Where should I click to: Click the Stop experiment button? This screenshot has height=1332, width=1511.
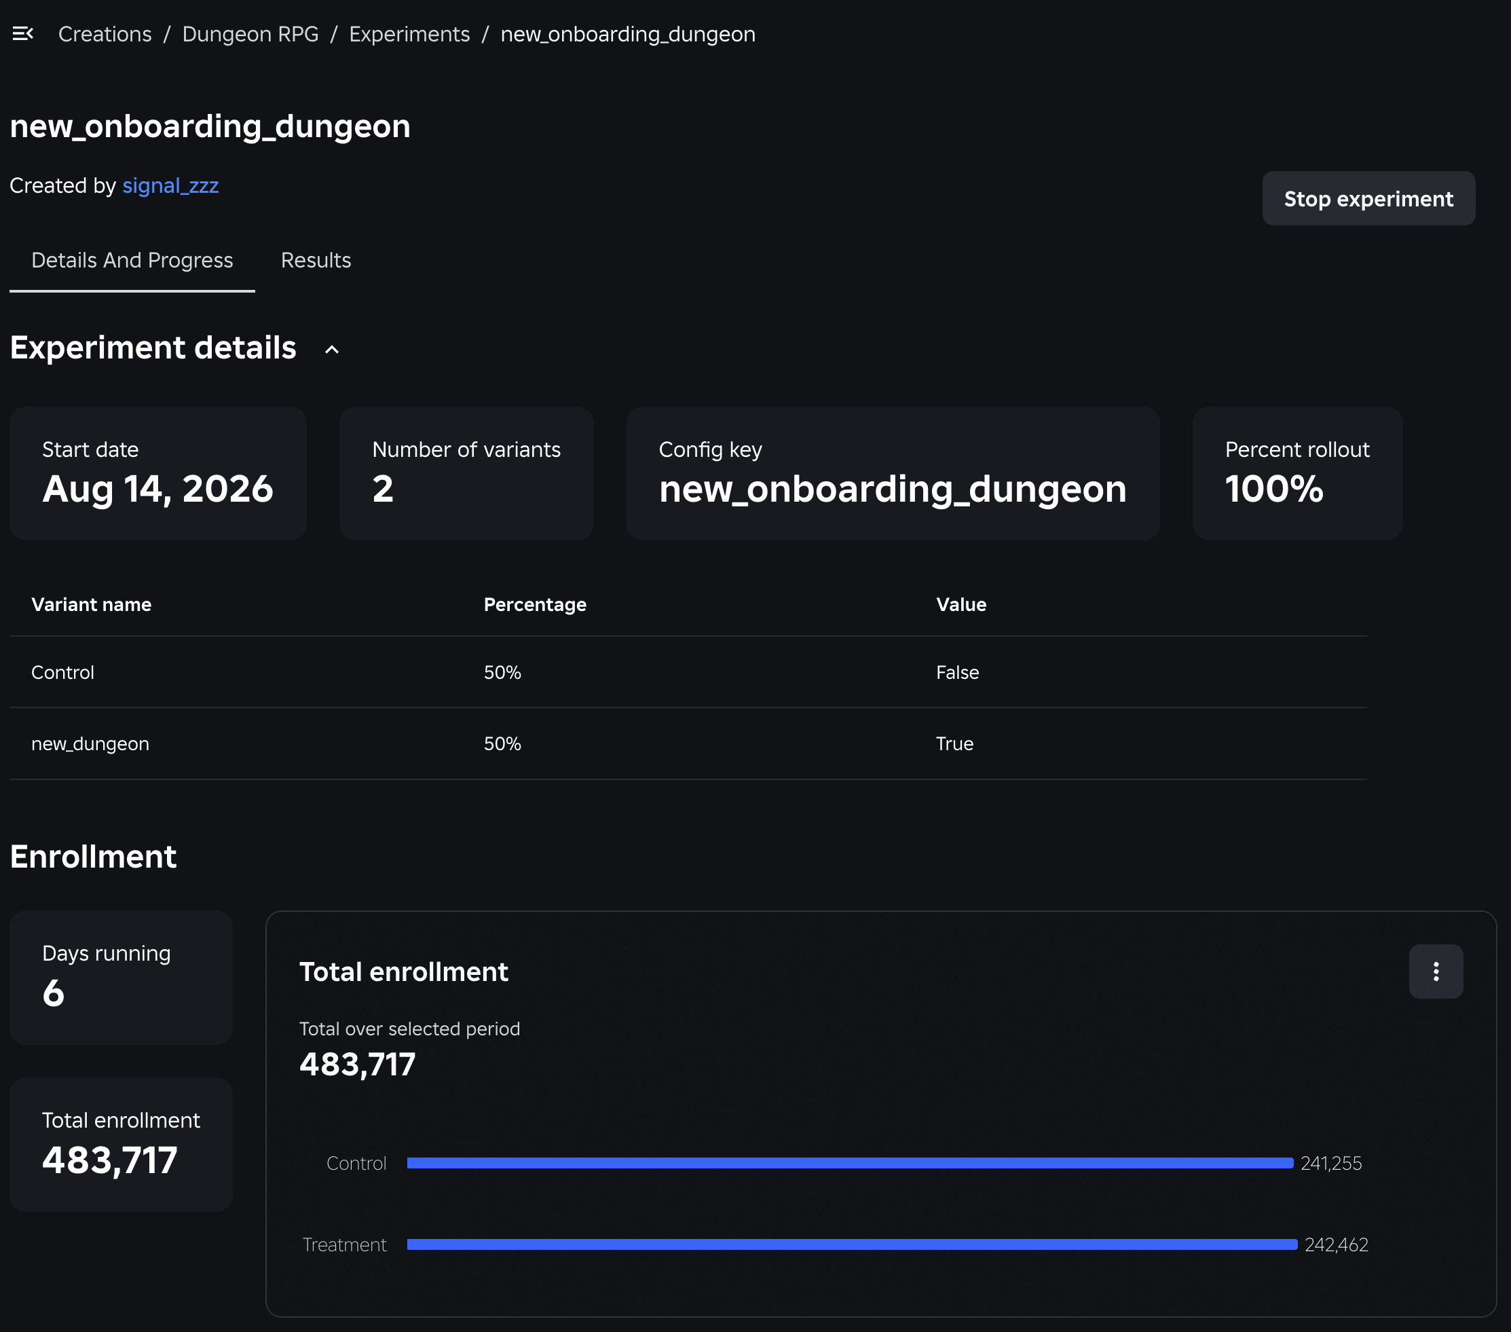click(x=1368, y=199)
